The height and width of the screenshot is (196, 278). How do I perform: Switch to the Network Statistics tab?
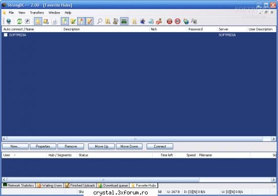pos(19,185)
